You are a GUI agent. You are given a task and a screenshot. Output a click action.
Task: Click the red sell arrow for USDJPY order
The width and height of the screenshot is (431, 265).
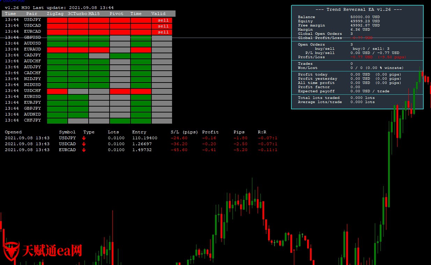pos(84,138)
